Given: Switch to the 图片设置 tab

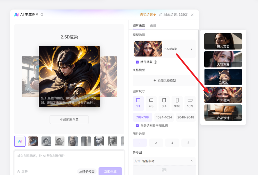Looking at the screenshot, I should tap(139, 25).
